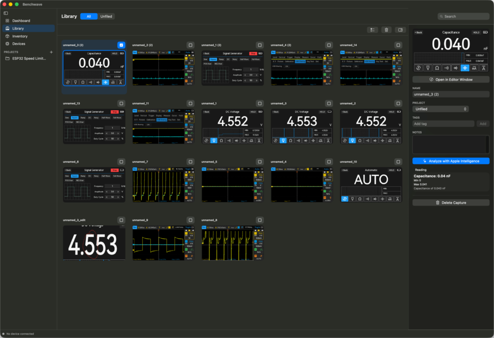The height and width of the screenshot is (338, 494).
Task: Toggle the inspector panel icon in toolbar
Action: 400,30
